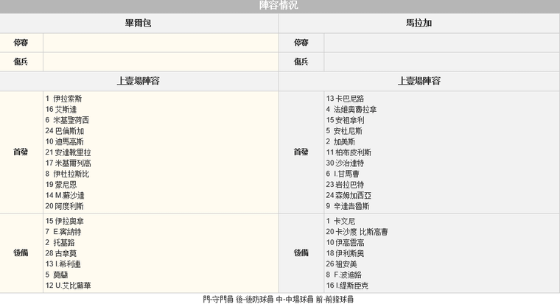Click substitute 28 古拿莫

pyautogui.click(x=61, y=253)
